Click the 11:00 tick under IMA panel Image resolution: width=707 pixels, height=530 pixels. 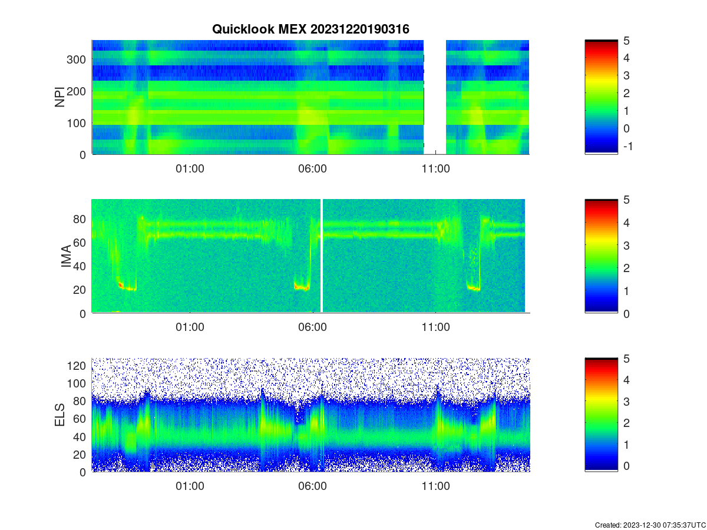[435, 327]
